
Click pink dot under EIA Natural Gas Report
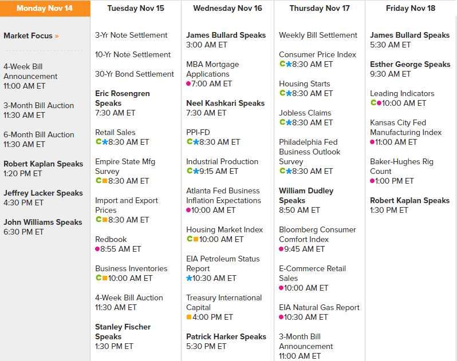pos(282,317)
